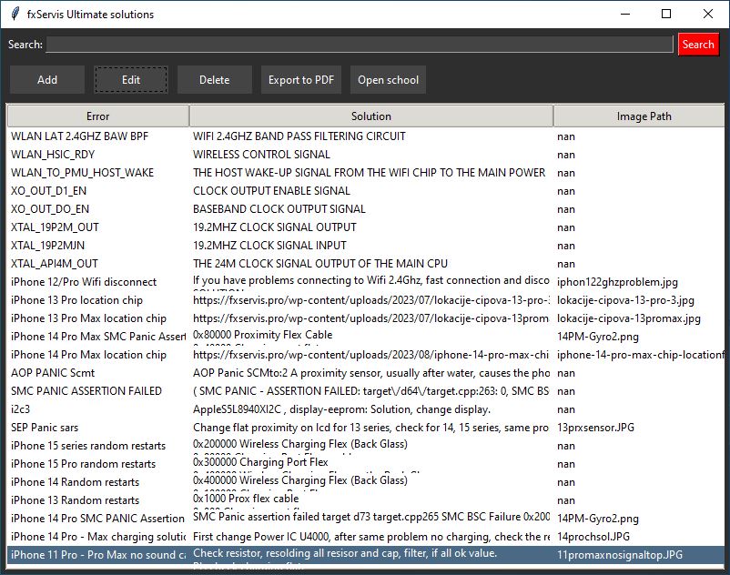
Task: Select iPhone 15 series random restarts row
Action: pyautogui.click(x=366, y=446)
